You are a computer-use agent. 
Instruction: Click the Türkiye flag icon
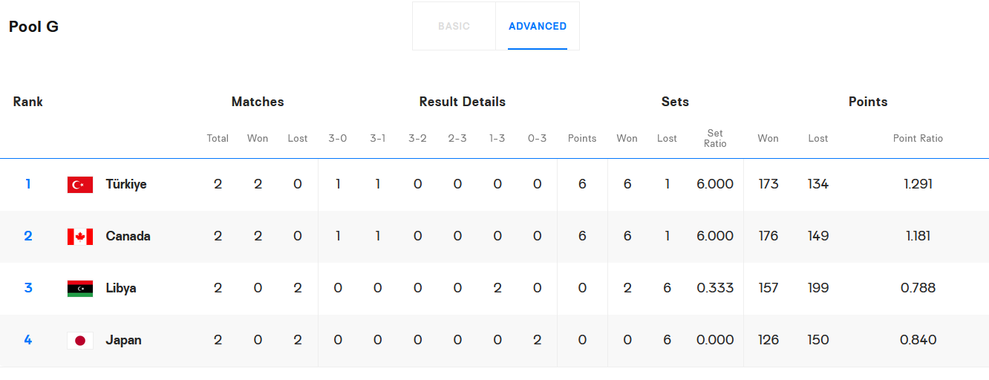[80, 185]
